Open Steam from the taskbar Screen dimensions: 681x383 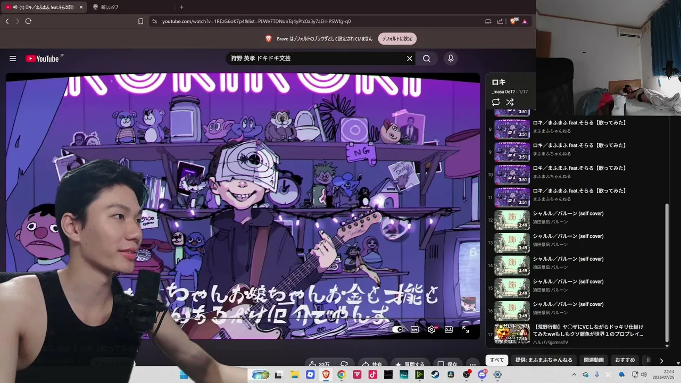pos(435,375)
